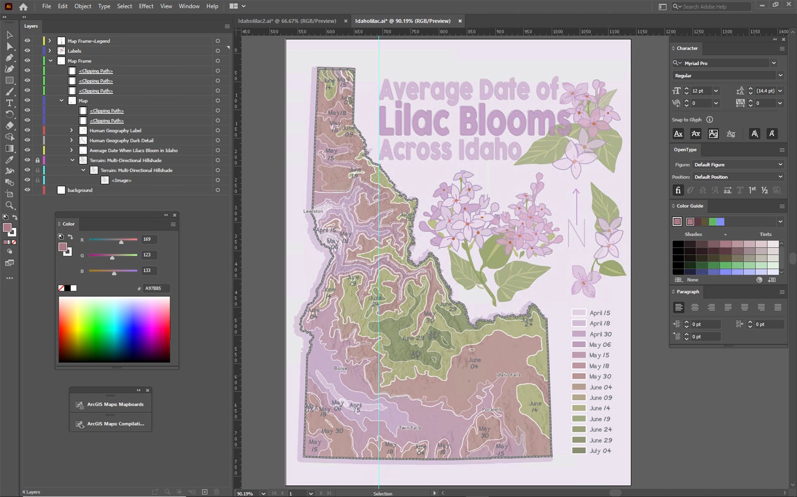
Task: Select the Direct Selection tool
Action: point(9,46)
